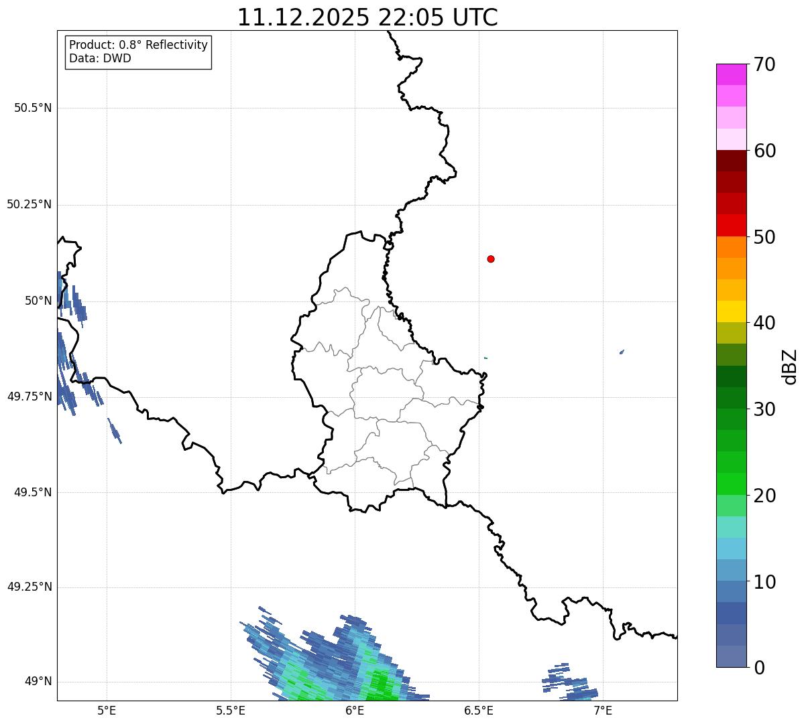
Task: Click 'Product: 0.8° Reflectivity' text
Action: (x=139, y=45)
